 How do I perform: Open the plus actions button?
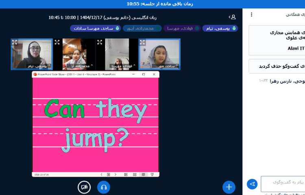tap(229, 187)
